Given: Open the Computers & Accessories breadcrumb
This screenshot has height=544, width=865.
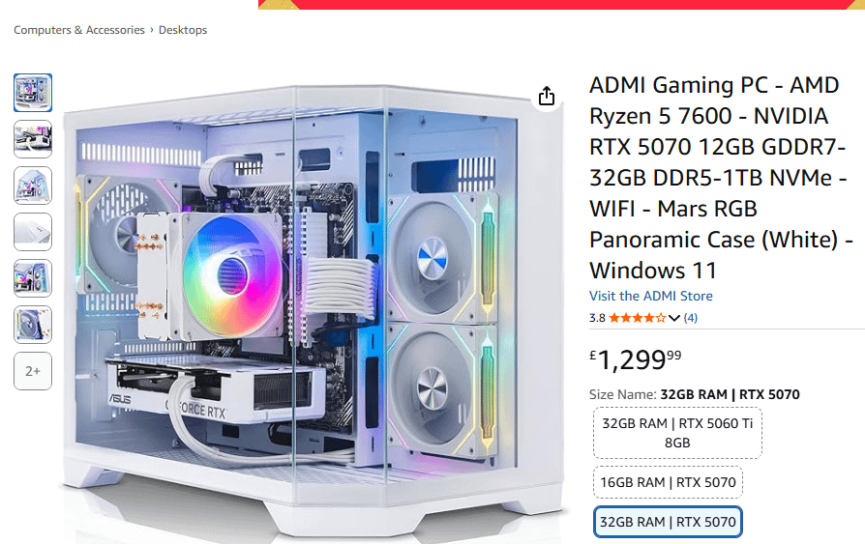Looking at the screenshot, I should coord(79,30).
